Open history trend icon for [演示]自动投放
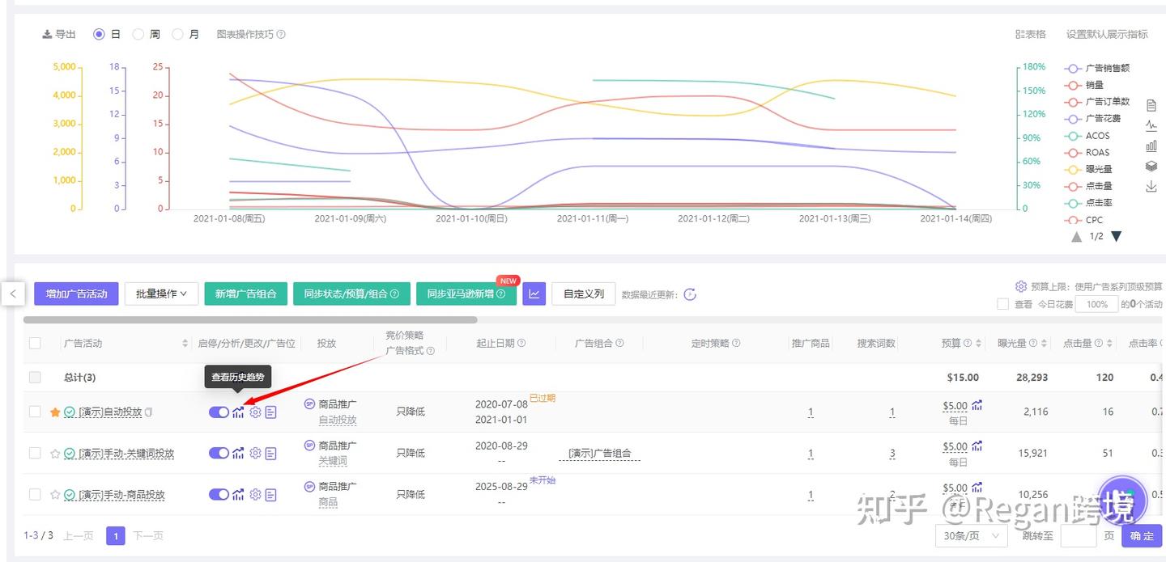 (238, 412)
